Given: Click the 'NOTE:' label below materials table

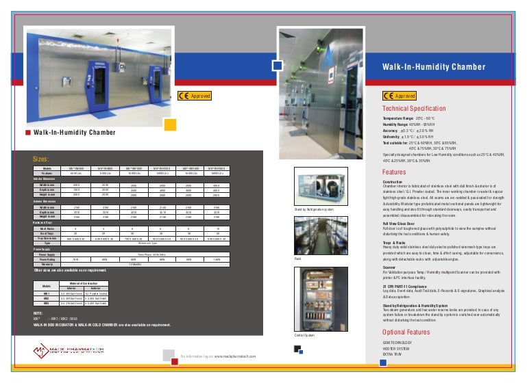Looking at the screenshot, I should (x=38, y=313).
